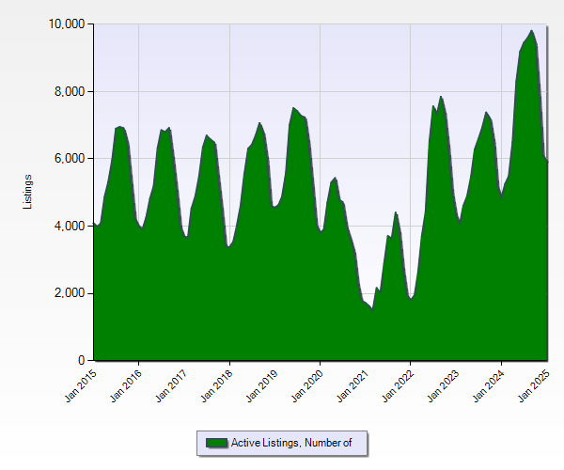Select the Jan 2020 x-axis label
Viewport: 564px width, 470px height.
(x=306, y=386)
